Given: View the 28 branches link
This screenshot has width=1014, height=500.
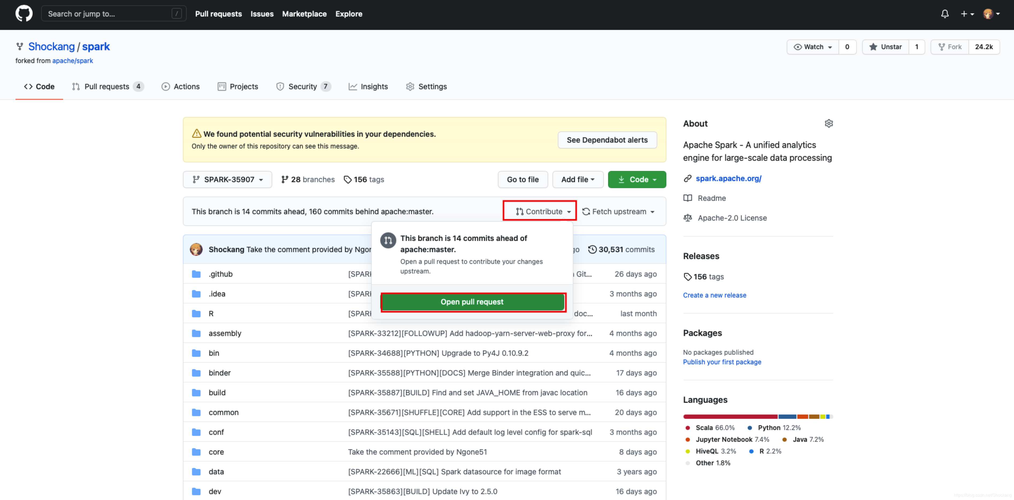Looking at the screenshot, I should (308, 179).
